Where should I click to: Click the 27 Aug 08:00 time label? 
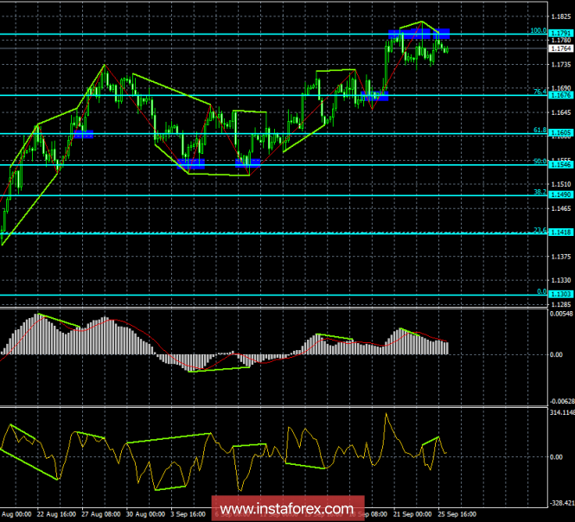click(x=102, y=513)
